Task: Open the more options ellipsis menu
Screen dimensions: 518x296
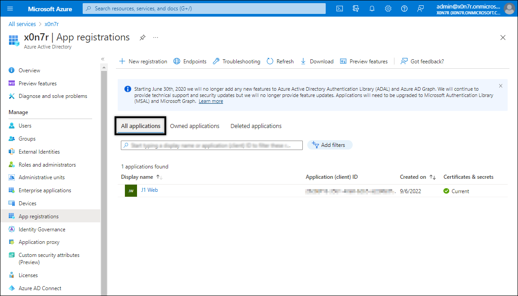Action: pyautogui.click(x=155, y=37)
